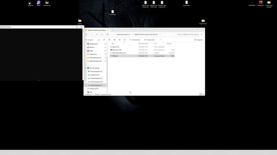277x155 pixels.
Task: Click the Rename icon in Explorer toolbar
Action: (114, 40)
